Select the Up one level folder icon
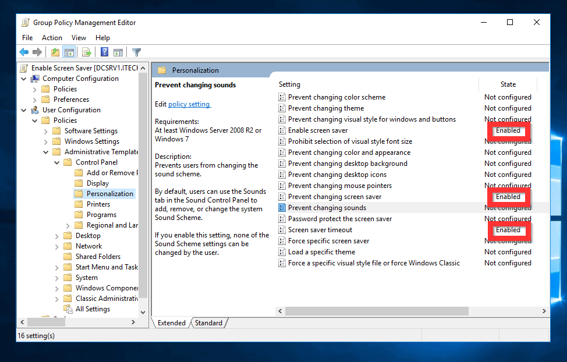The width and height of the screenshot is (567, 362). [55, 52]
